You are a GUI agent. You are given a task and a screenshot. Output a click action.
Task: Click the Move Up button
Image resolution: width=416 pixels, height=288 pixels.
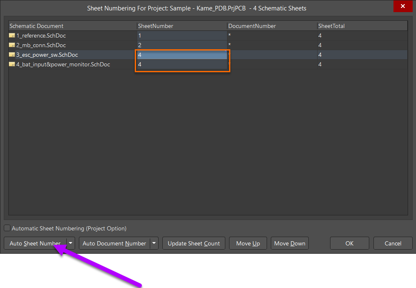click(248, 243)
